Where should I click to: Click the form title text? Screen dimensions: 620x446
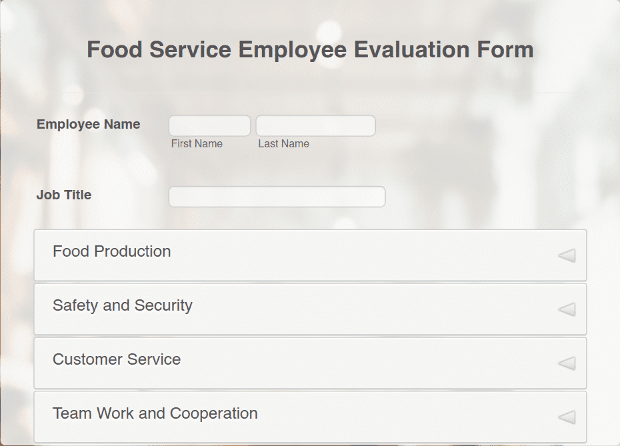tap(309, 49)
